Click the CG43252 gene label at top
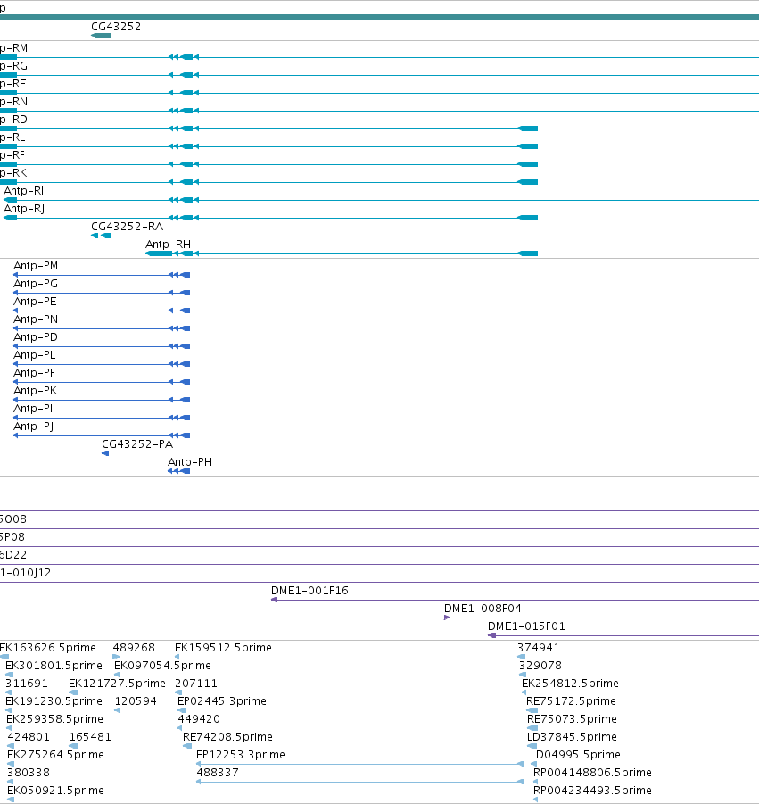 pos(116,27)
